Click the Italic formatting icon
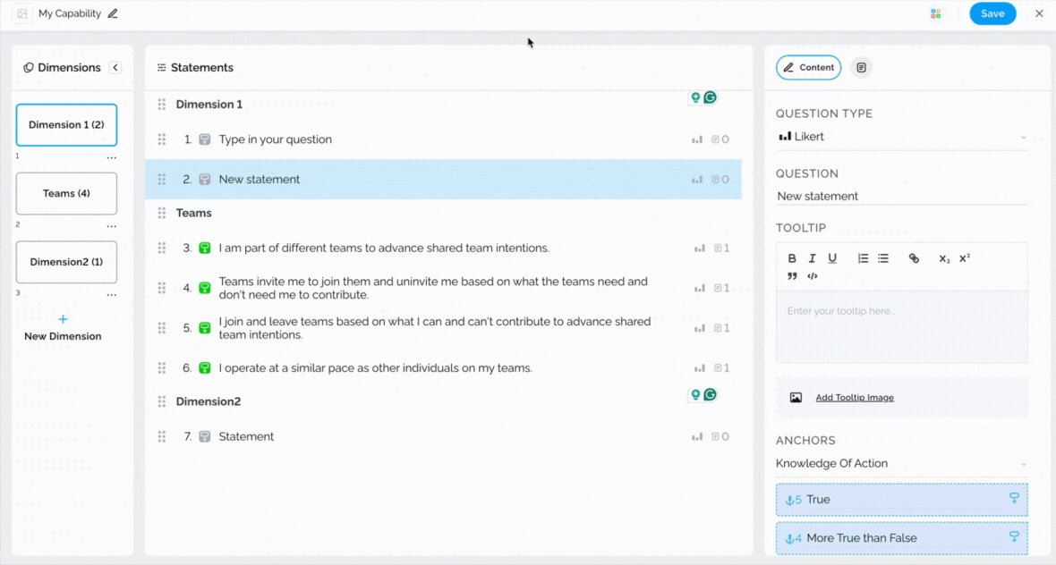1056x565 pixels. click(x=813, y=258)
